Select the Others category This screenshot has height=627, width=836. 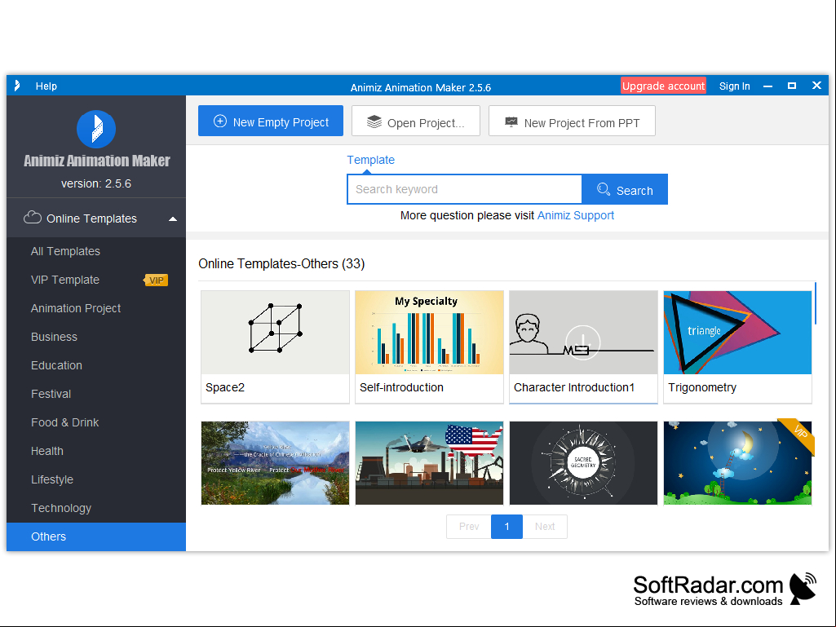pyautogui.click(x=96, y=536)
